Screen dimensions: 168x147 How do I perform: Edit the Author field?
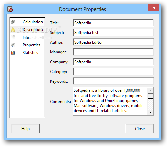(113, 42)
